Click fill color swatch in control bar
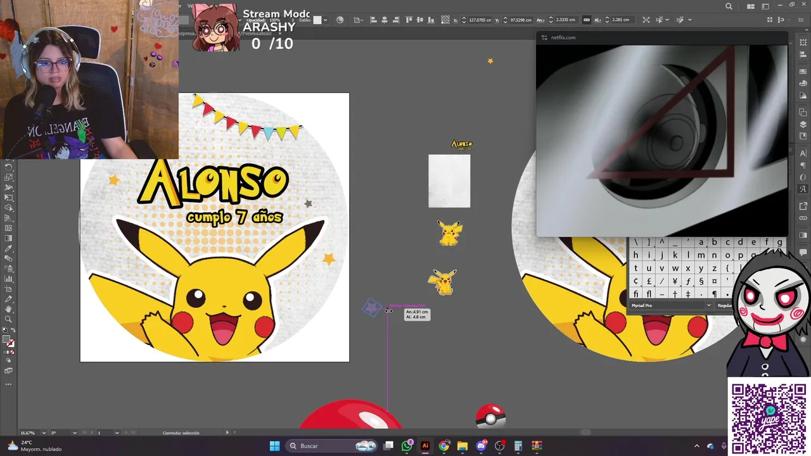This screenshot has height=456, width=811. coord(317,20)
